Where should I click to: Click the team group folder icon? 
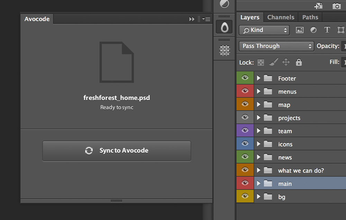point(268,131)
